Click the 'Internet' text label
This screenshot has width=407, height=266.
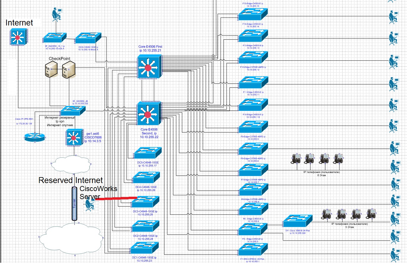click(x=19, y=23)
